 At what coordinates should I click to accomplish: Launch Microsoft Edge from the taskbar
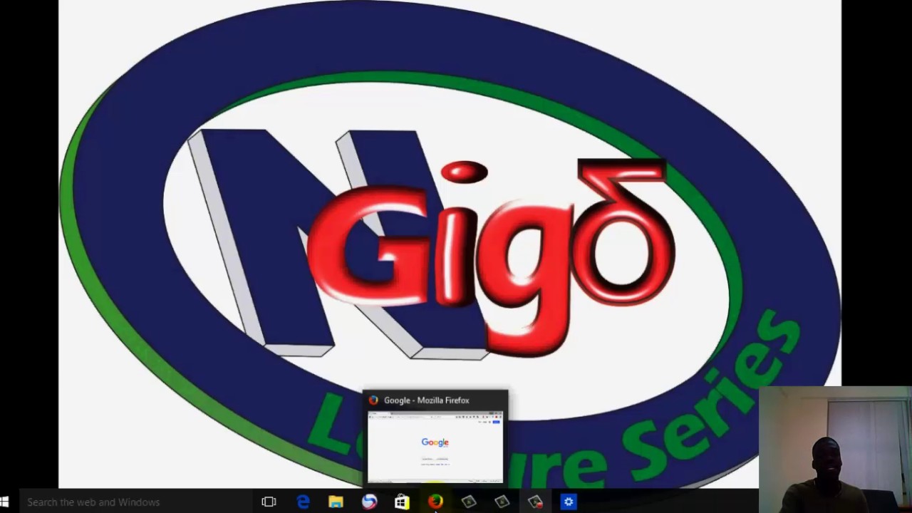tap(303, 502)
